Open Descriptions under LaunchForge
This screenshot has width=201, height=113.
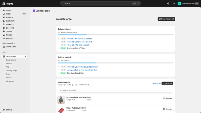point(11,60)
